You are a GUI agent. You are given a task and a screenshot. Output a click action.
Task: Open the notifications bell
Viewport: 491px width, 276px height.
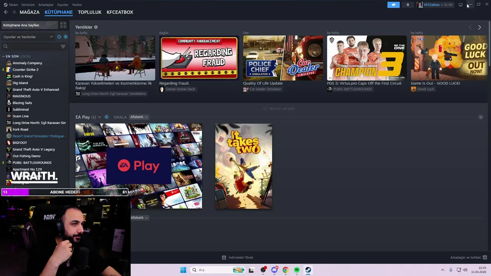pyautogui.click(x=408, y=5)
